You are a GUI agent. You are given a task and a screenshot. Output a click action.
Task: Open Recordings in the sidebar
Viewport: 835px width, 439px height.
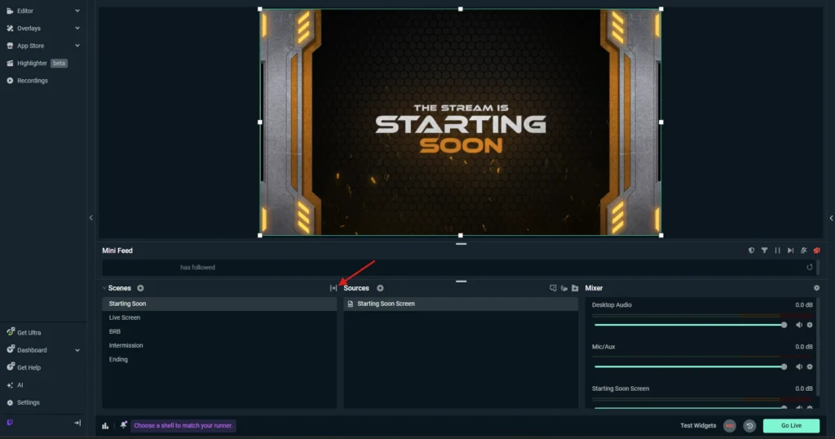coord(32,81)
